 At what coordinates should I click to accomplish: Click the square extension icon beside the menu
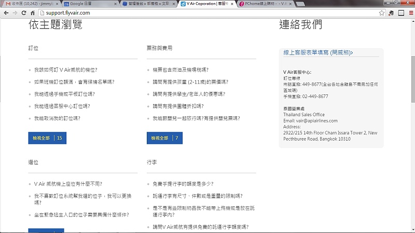coord(401,12)
